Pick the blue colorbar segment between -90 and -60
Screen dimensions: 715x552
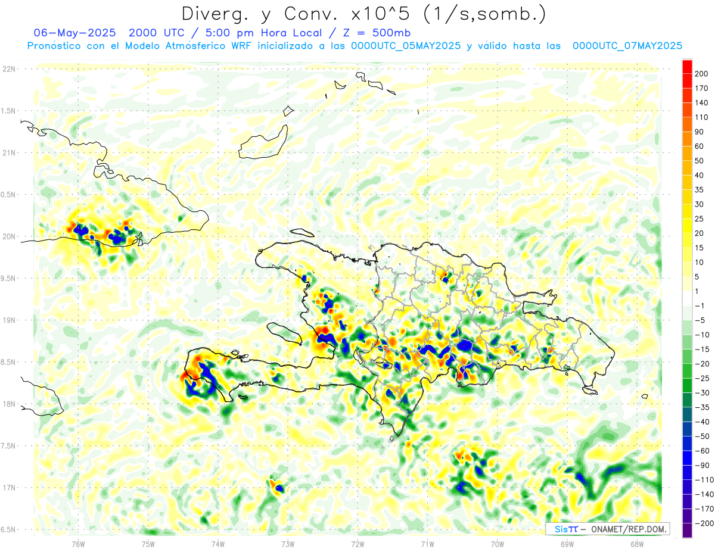687,459
